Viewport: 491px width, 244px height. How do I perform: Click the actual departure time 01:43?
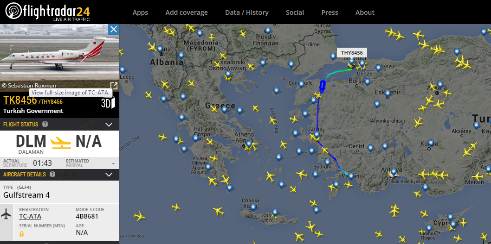point(43,163)
